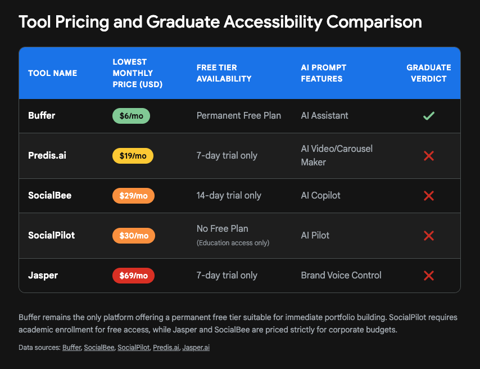Click the Tool Name column header

pyautogui.click(x=53, y=73)
